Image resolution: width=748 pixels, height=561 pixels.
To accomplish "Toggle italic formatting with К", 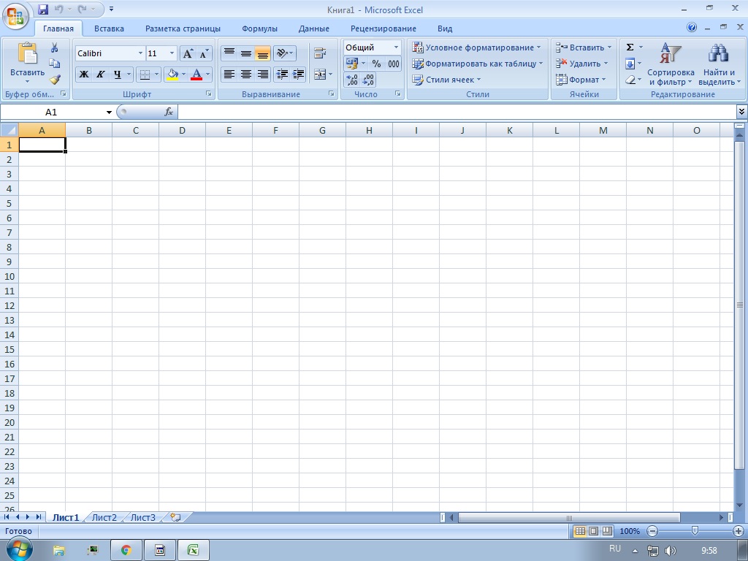I will (101, 75).
